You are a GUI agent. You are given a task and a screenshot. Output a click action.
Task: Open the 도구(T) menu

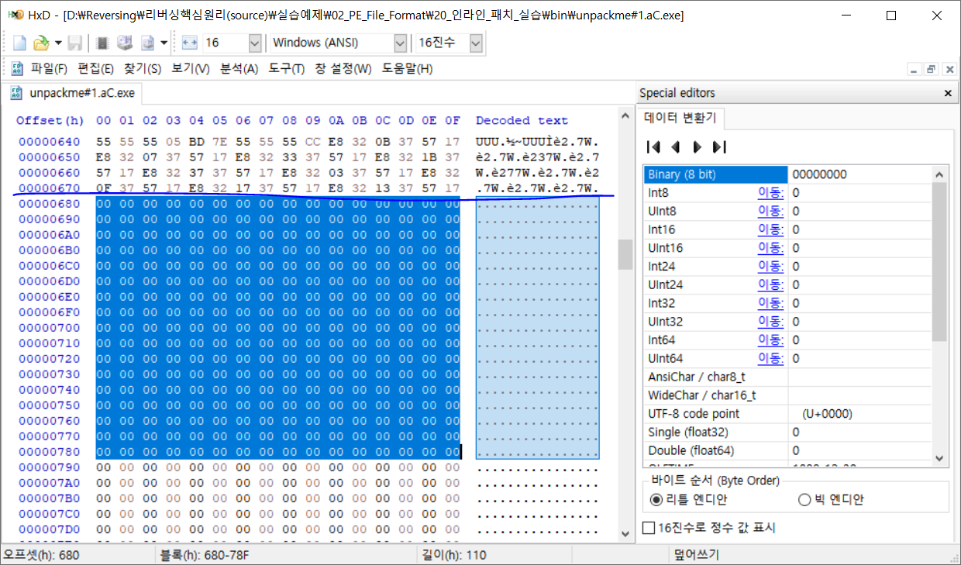[286, 68]
